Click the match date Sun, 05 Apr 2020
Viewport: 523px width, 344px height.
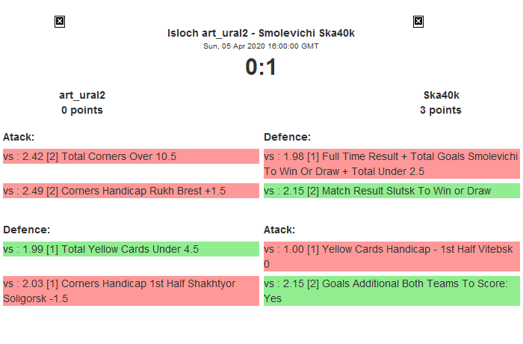tap(261, 46)
